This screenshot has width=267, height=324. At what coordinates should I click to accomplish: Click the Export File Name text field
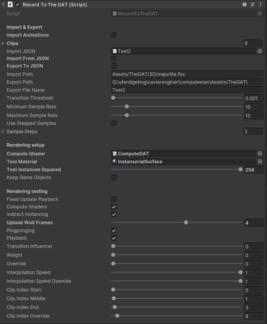click(187, 90)
